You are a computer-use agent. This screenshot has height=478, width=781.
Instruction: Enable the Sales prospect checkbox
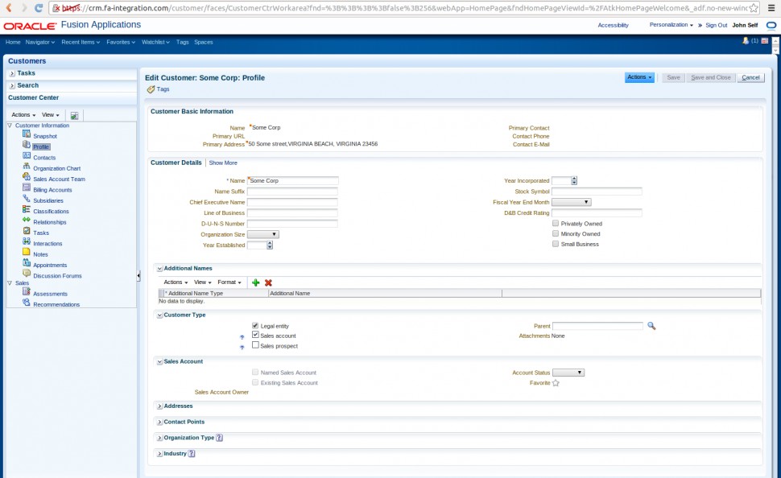(256, 345)
